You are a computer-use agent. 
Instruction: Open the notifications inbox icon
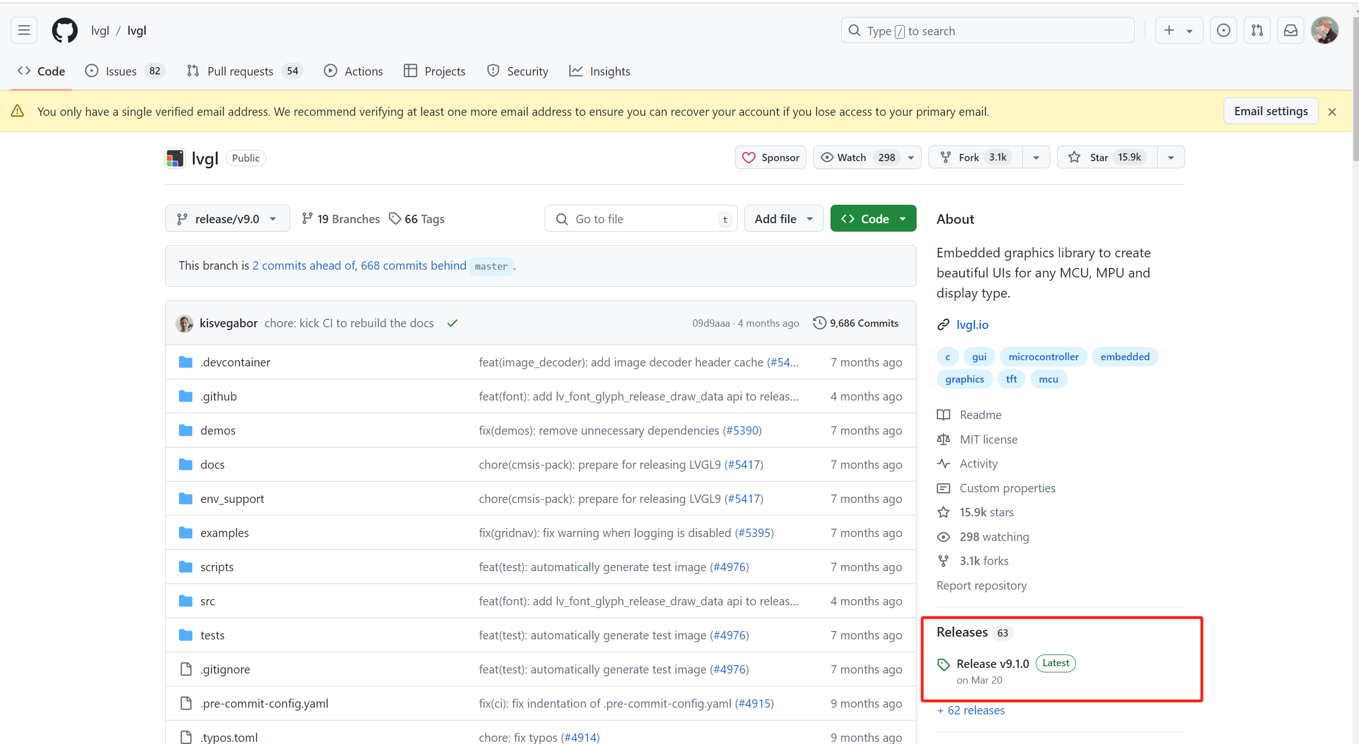pyautogui.click(x=1290, y=30)
